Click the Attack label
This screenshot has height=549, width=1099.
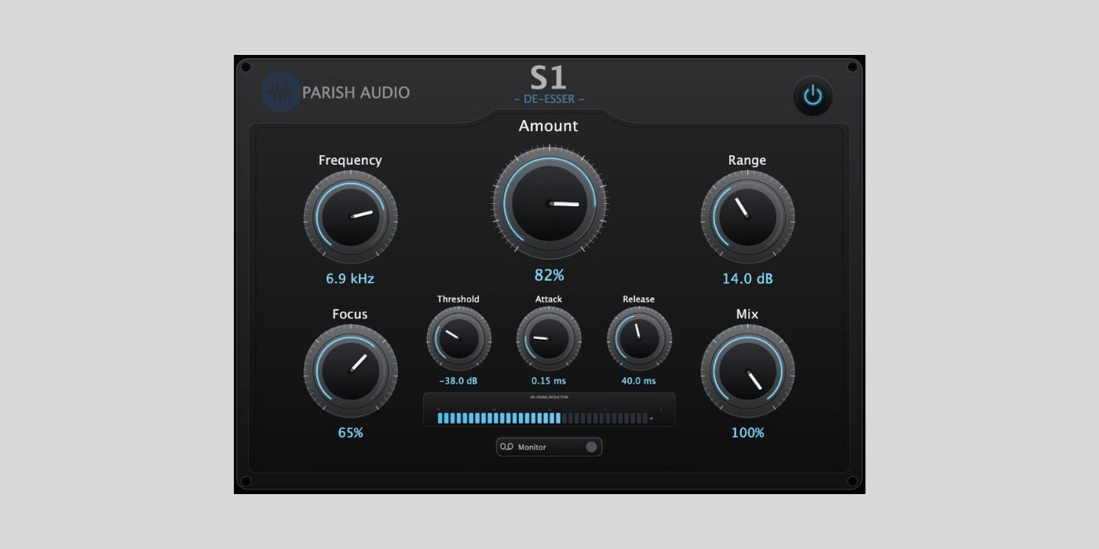coord(549,299)
